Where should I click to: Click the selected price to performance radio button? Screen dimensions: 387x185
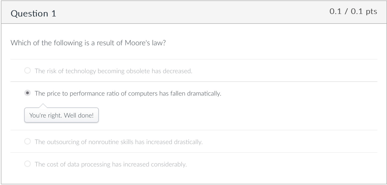pos(28,93)
